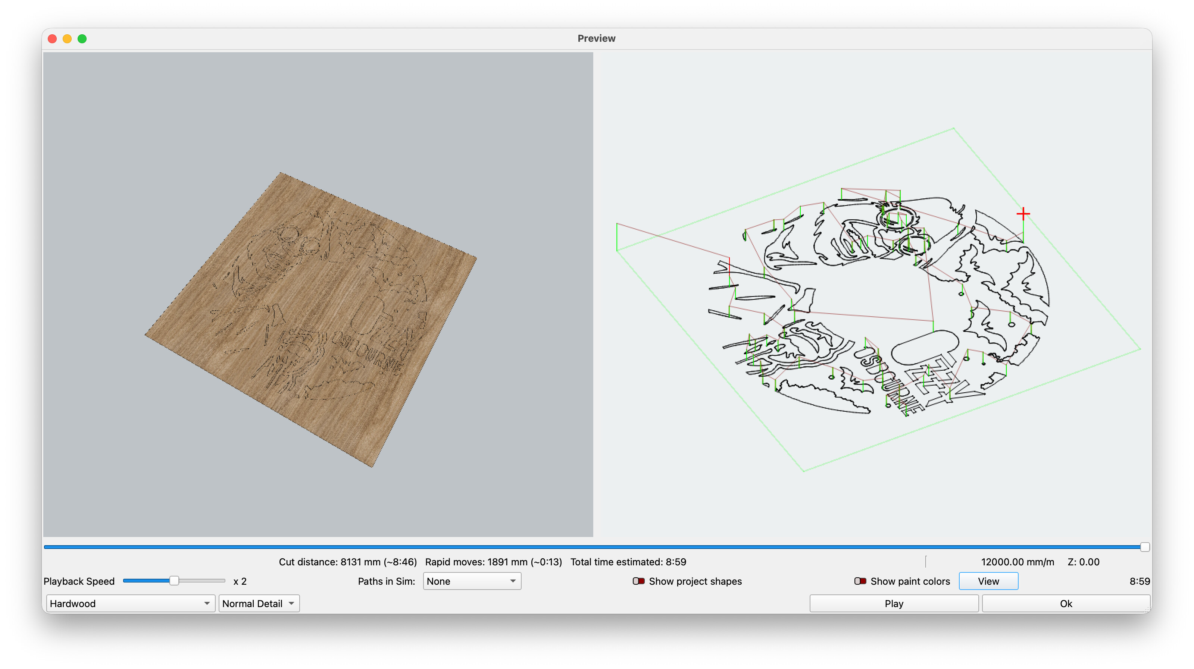1194x669 pixels.
Task: Close the Preview window with red button
Action: pyautogui.click(x=52, y=39)
